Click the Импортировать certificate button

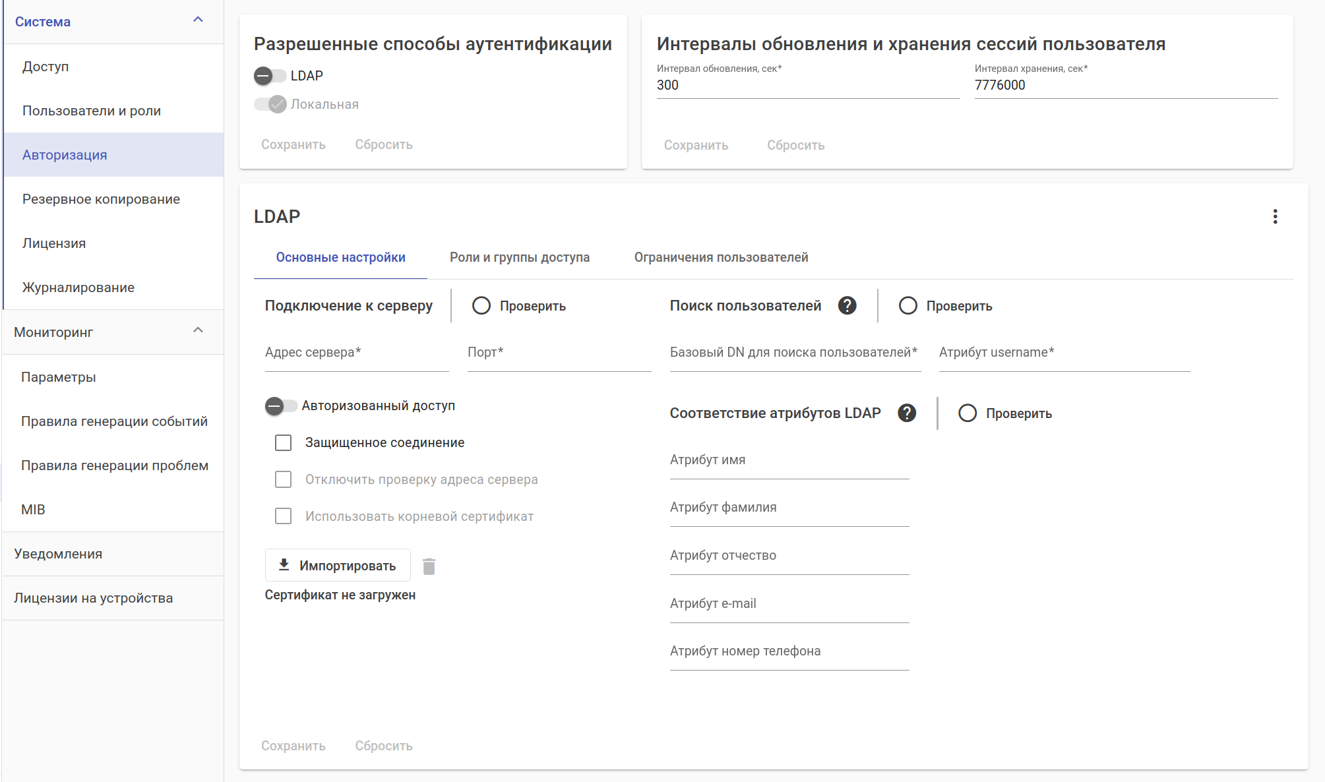(338, 566)
